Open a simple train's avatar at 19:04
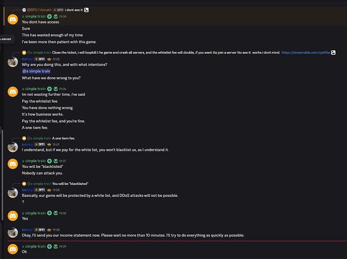The width and height of the screenshot is (347, 259). point(13,19)
